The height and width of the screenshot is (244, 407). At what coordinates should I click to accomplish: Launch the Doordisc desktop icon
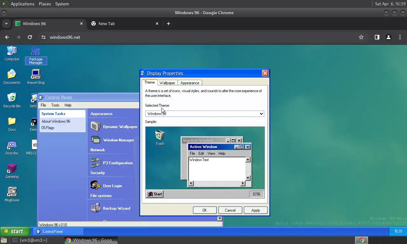coord(12,147)
